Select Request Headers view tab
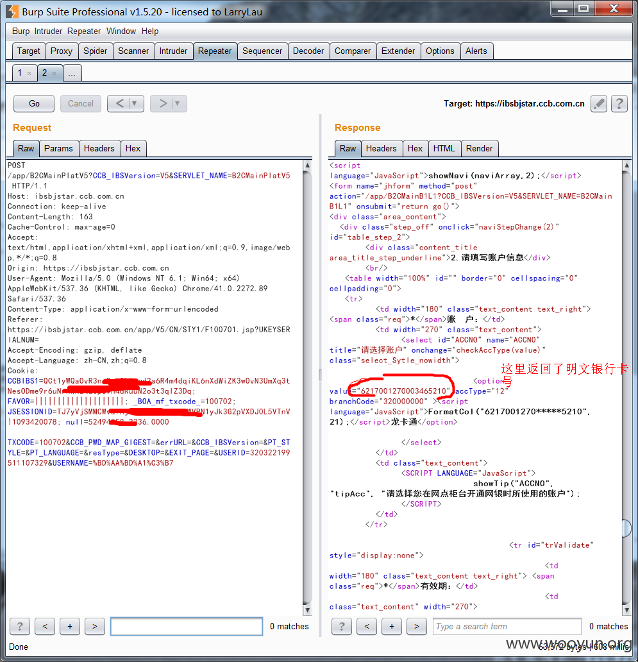This screenshot has width=638, height=662. [99, 149]
